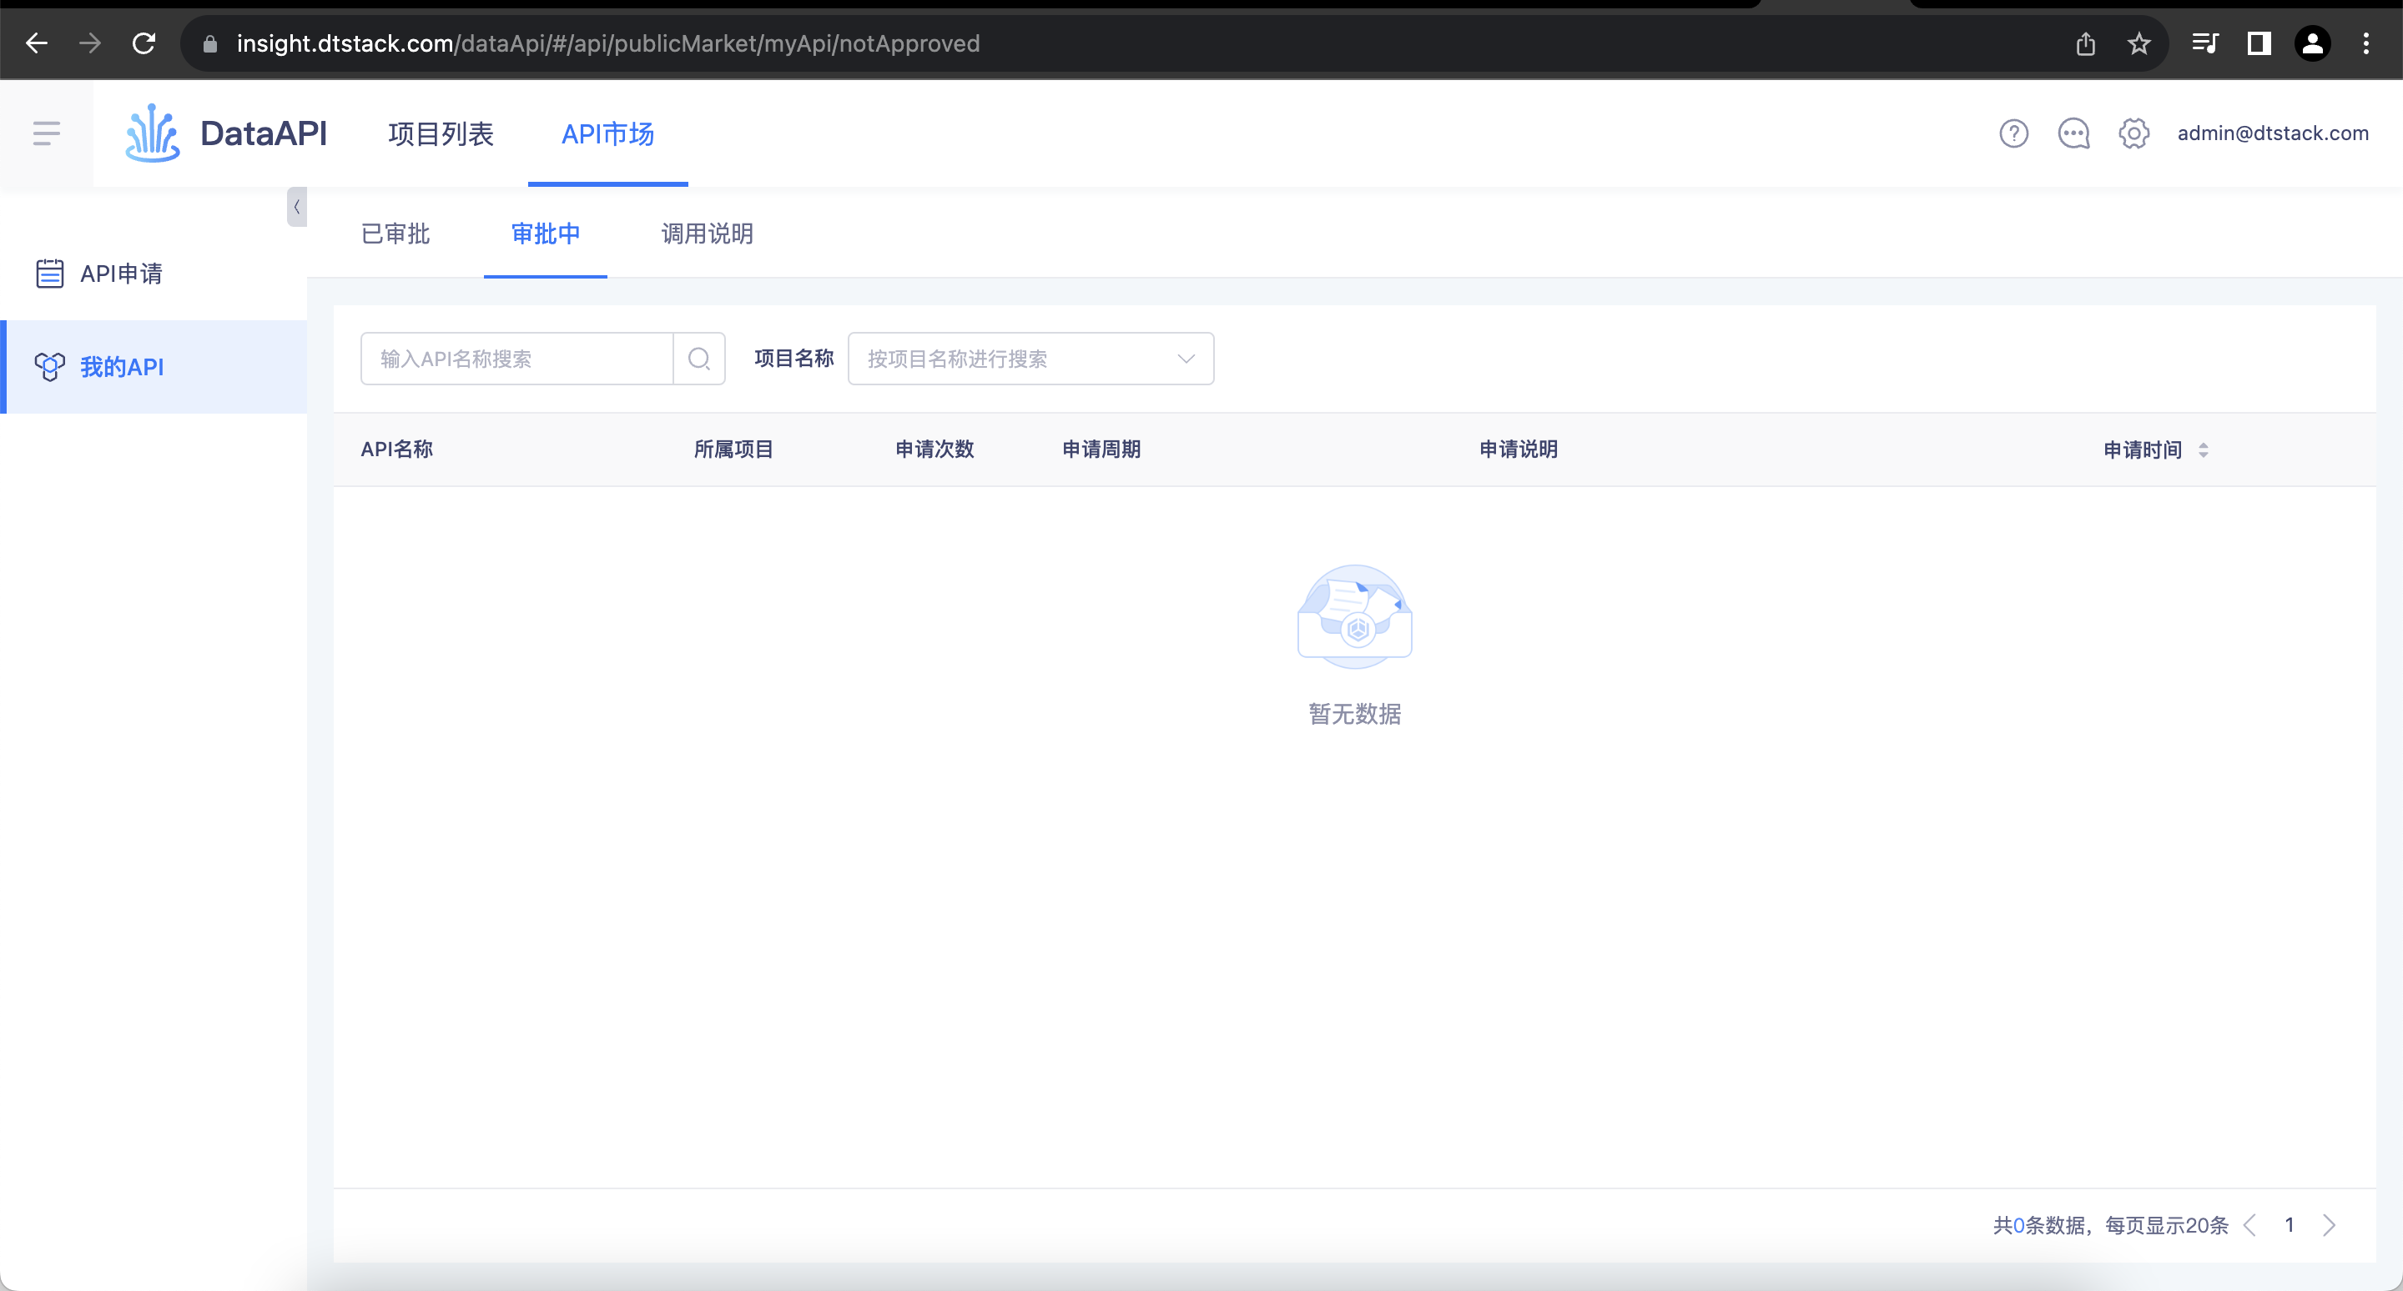The width and height of the screenshot is (2403, 1291).
Task: Bookmark this page with star icon
Action: [2139, 44]
